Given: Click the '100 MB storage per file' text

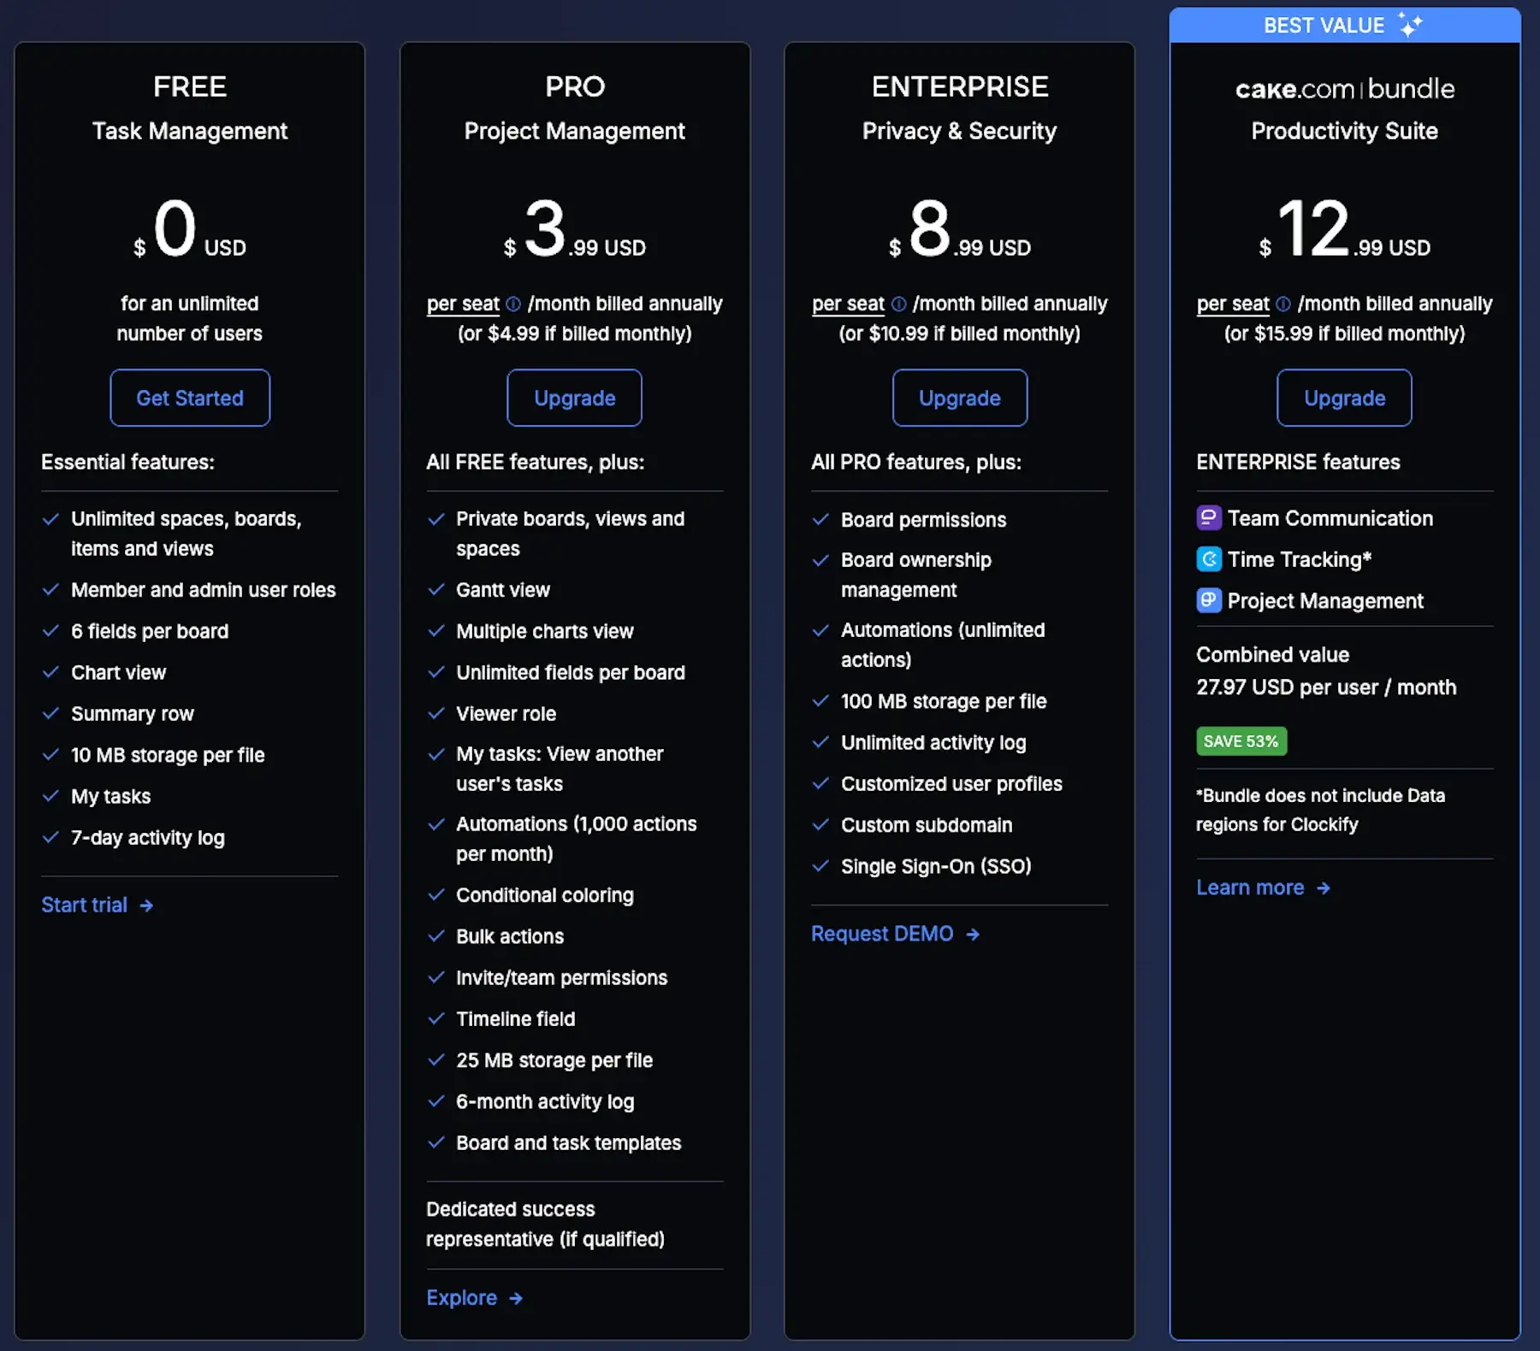Looking at the screenshot, I should pyautogui.click(x=944, y=701).
